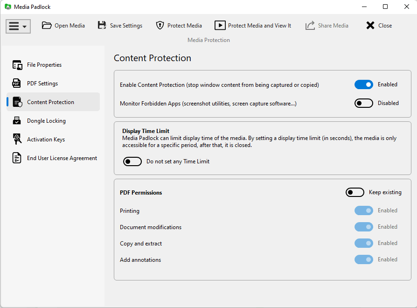The image size is (417, 308).
Task: Click the Dongle Locking sidebar icon
Action: click(x=17, y=121)
